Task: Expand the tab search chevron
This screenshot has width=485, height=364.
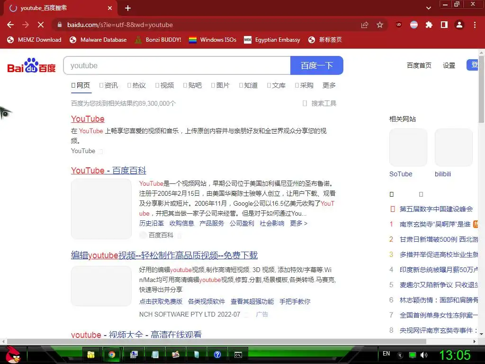Action: (428, 8)
